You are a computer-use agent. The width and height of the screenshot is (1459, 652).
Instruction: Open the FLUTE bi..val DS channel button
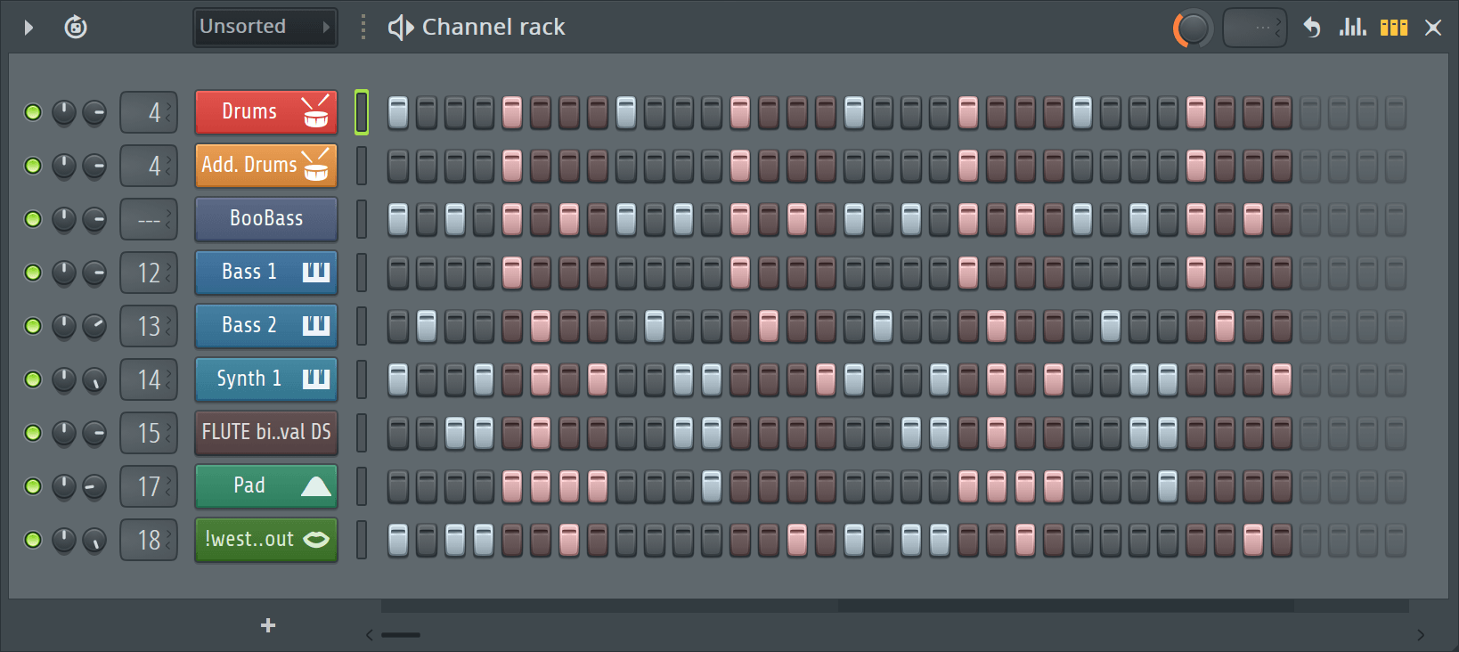click(266, 433)
